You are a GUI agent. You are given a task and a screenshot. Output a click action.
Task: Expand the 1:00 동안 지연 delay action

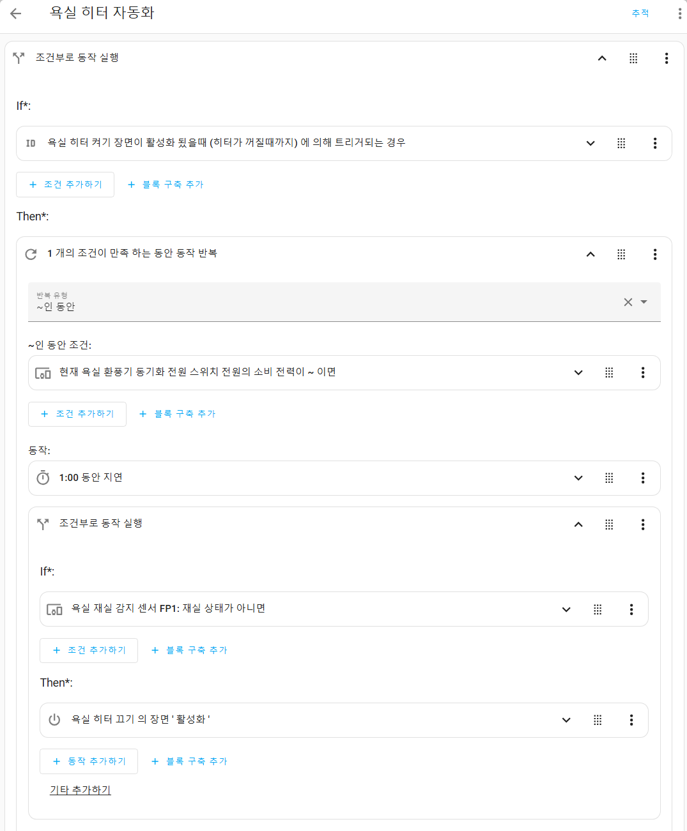(578, 478)
